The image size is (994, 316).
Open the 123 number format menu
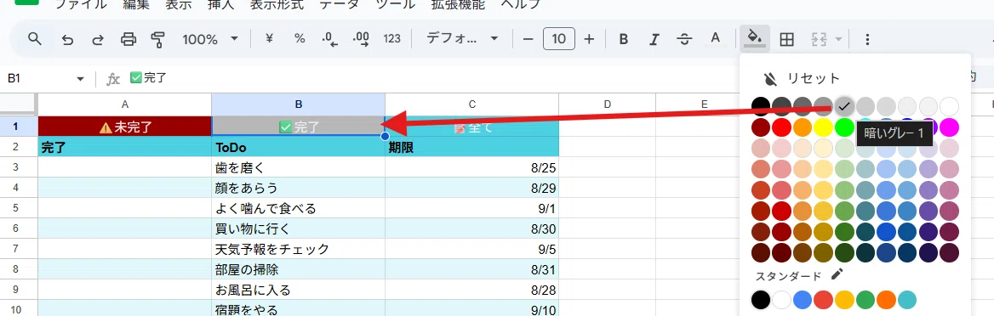click(x=392, y=38)
